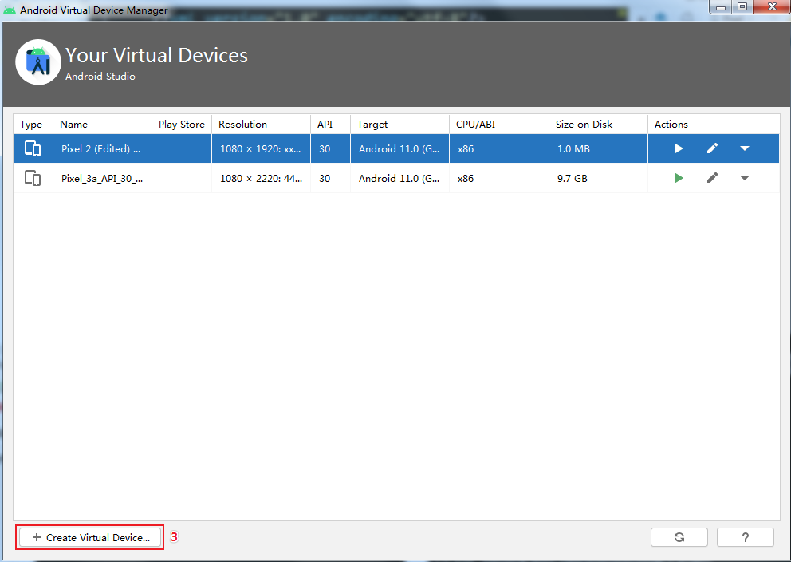
Task: Open actions dropdown for Pixel 2 (Edited)
Action: point(745,148)
